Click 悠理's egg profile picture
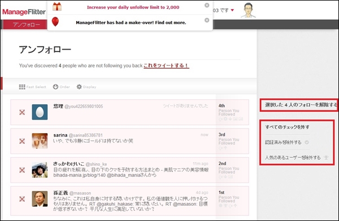The width and height of the screenshot is (339, 221). (x=40, y=112)
